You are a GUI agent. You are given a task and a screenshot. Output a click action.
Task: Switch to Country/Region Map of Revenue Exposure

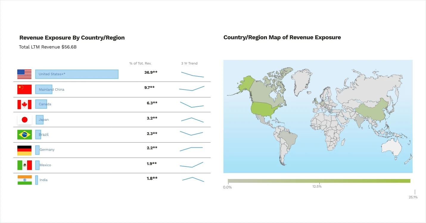coord(282,37)
